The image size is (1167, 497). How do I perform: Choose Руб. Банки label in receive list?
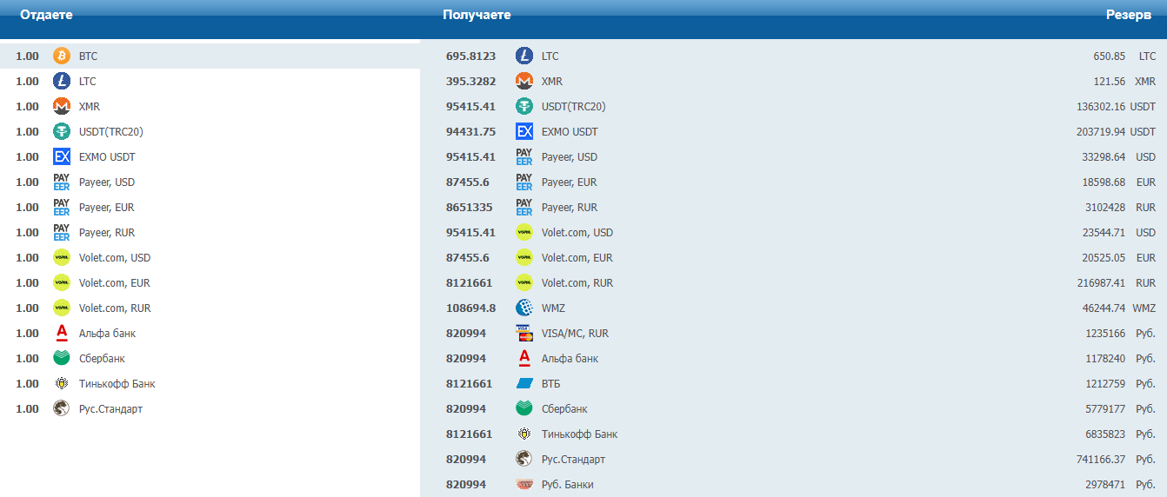click(x=568, y=485)
